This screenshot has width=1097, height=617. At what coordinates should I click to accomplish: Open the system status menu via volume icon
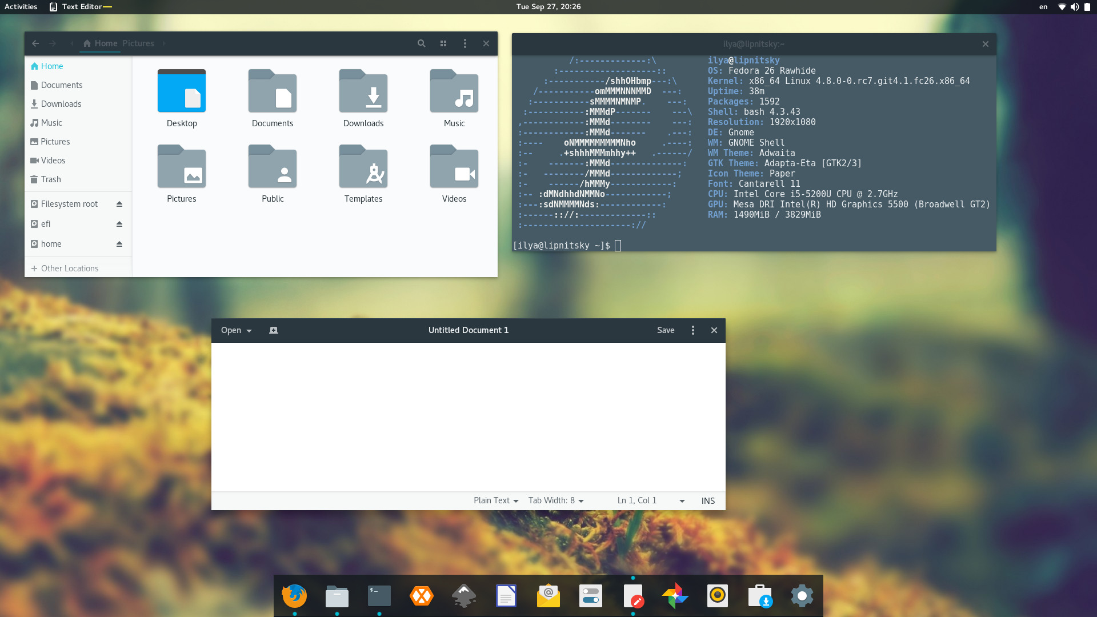point(1075,7)
